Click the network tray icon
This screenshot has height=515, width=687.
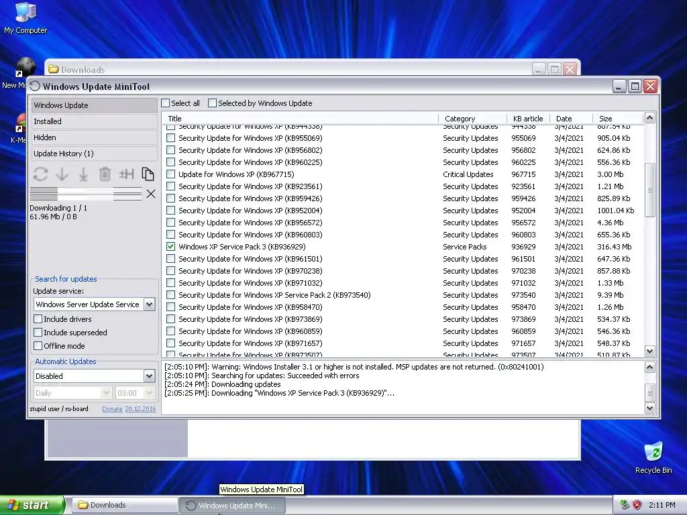click(625, 505)
